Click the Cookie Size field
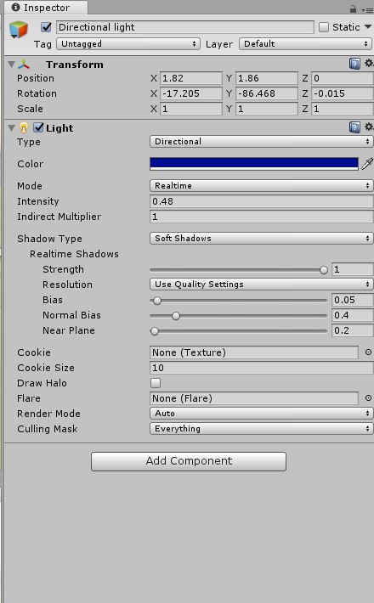Viewport: 374px width, 603px height. coord(261,368)
